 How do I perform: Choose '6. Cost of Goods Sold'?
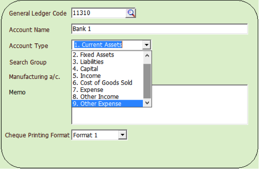tap(107, 83)
